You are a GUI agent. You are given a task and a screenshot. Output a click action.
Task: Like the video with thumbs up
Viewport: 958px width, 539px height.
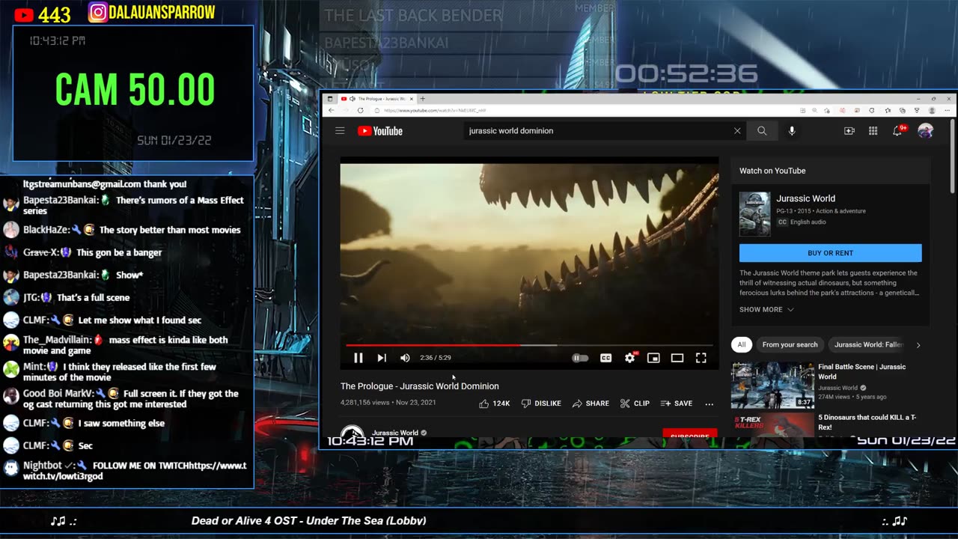495,404
